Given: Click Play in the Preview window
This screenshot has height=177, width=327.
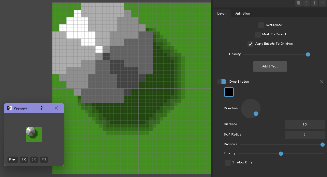Looking at the screenshot, I should pos(12,159).
